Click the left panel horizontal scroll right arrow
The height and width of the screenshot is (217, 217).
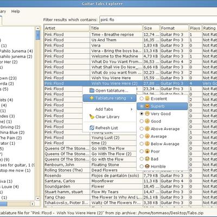(33, 204)
